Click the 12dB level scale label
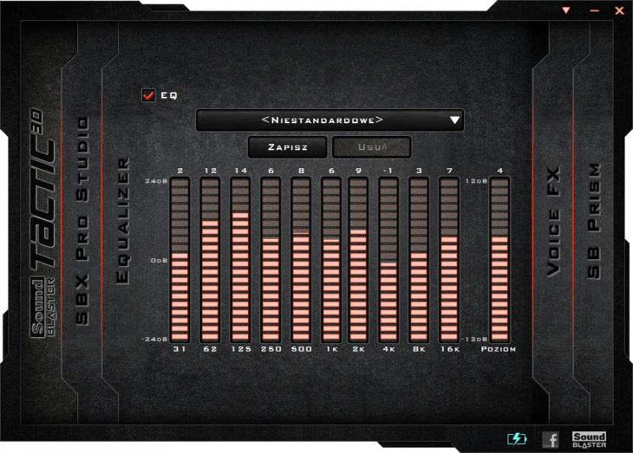Screen dimensions: 633x453 tap(476, 181)
